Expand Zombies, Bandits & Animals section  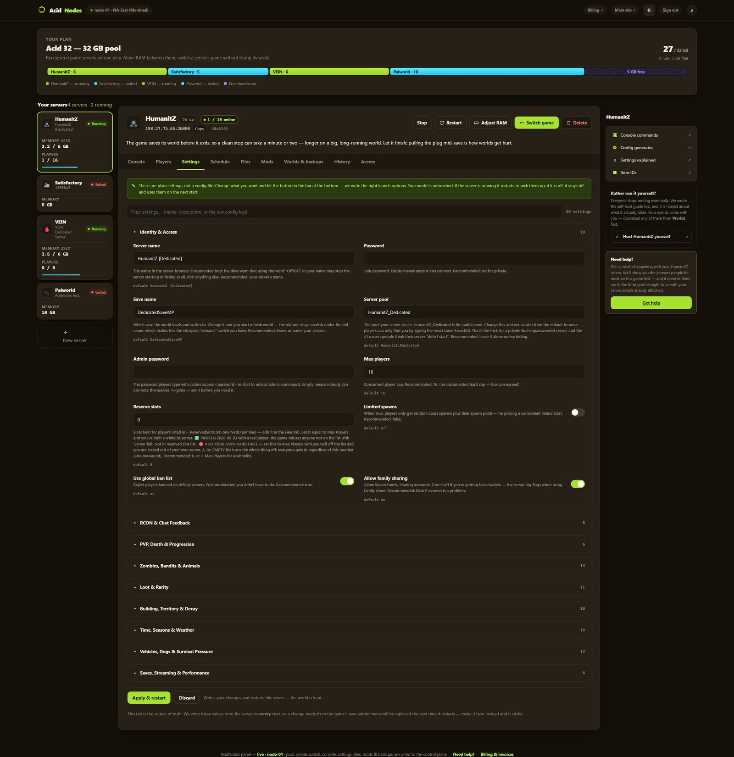tap(359, 566)
